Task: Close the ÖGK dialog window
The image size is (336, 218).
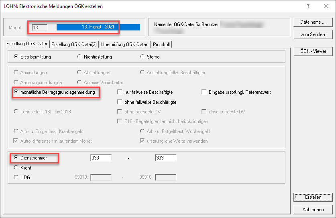Action: coord(326,6)
